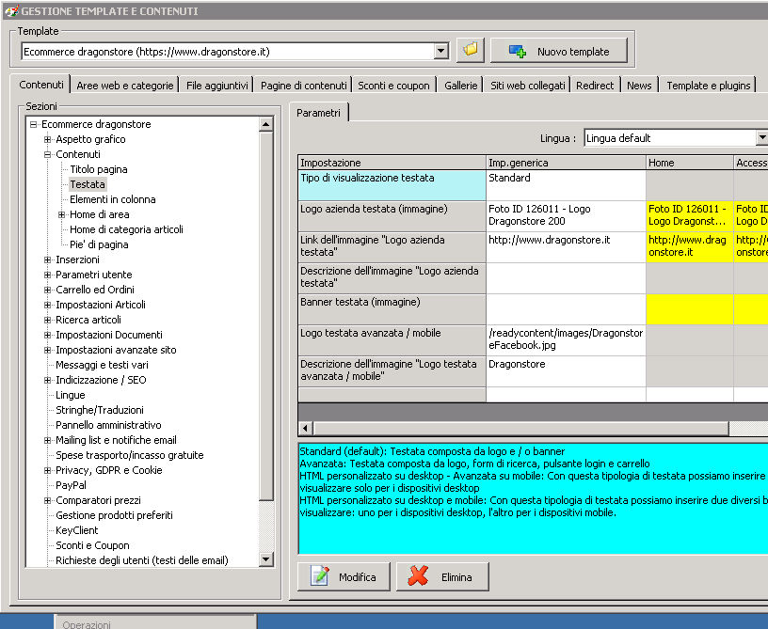Viewport: 768px width, 629px height.
Task: Select Titolo pagina in the tree
Action: click(98, 169)
